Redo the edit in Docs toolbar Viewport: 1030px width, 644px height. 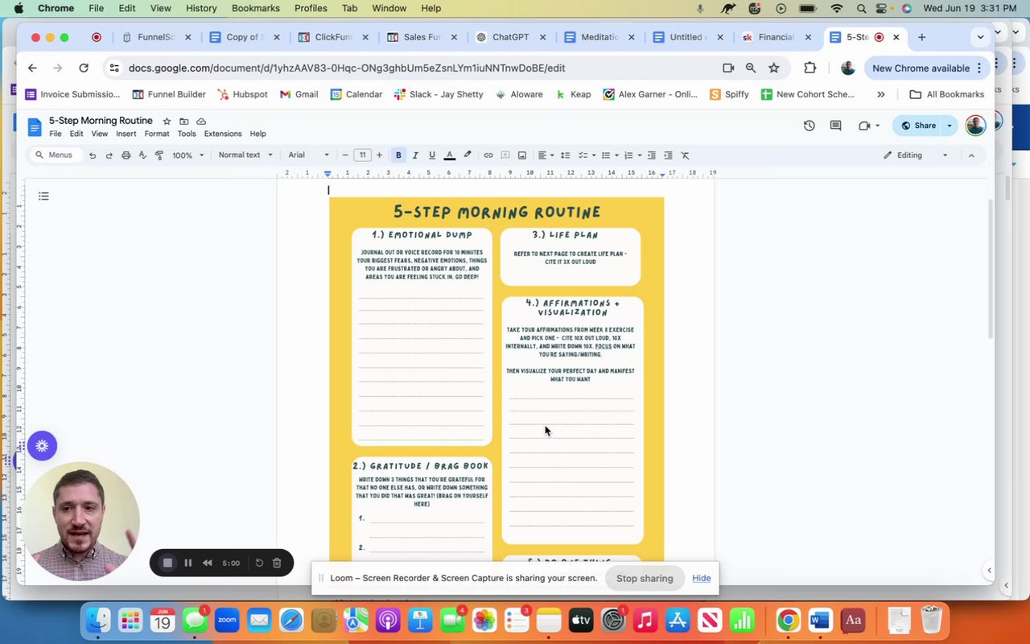109,155
